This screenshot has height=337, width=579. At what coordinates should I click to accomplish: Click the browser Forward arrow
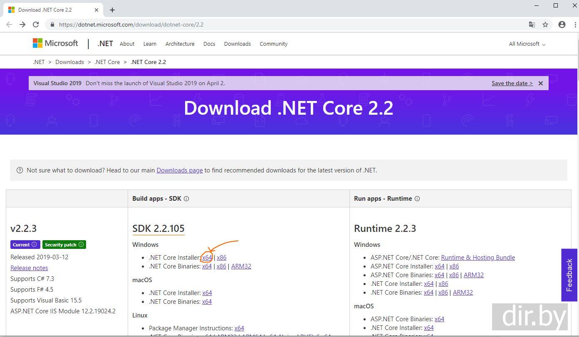22,25
